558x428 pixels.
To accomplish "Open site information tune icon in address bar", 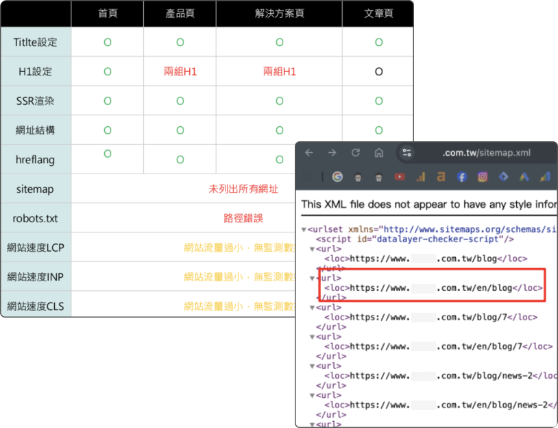I will click(x=407, y=153).
